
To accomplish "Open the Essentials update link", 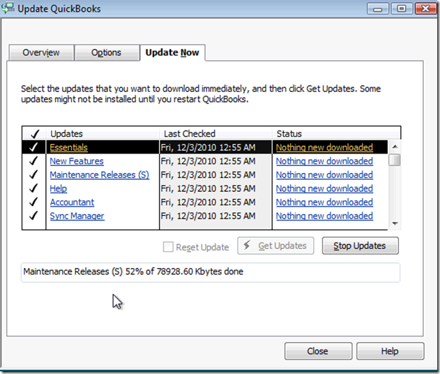I will pos(69,147).
